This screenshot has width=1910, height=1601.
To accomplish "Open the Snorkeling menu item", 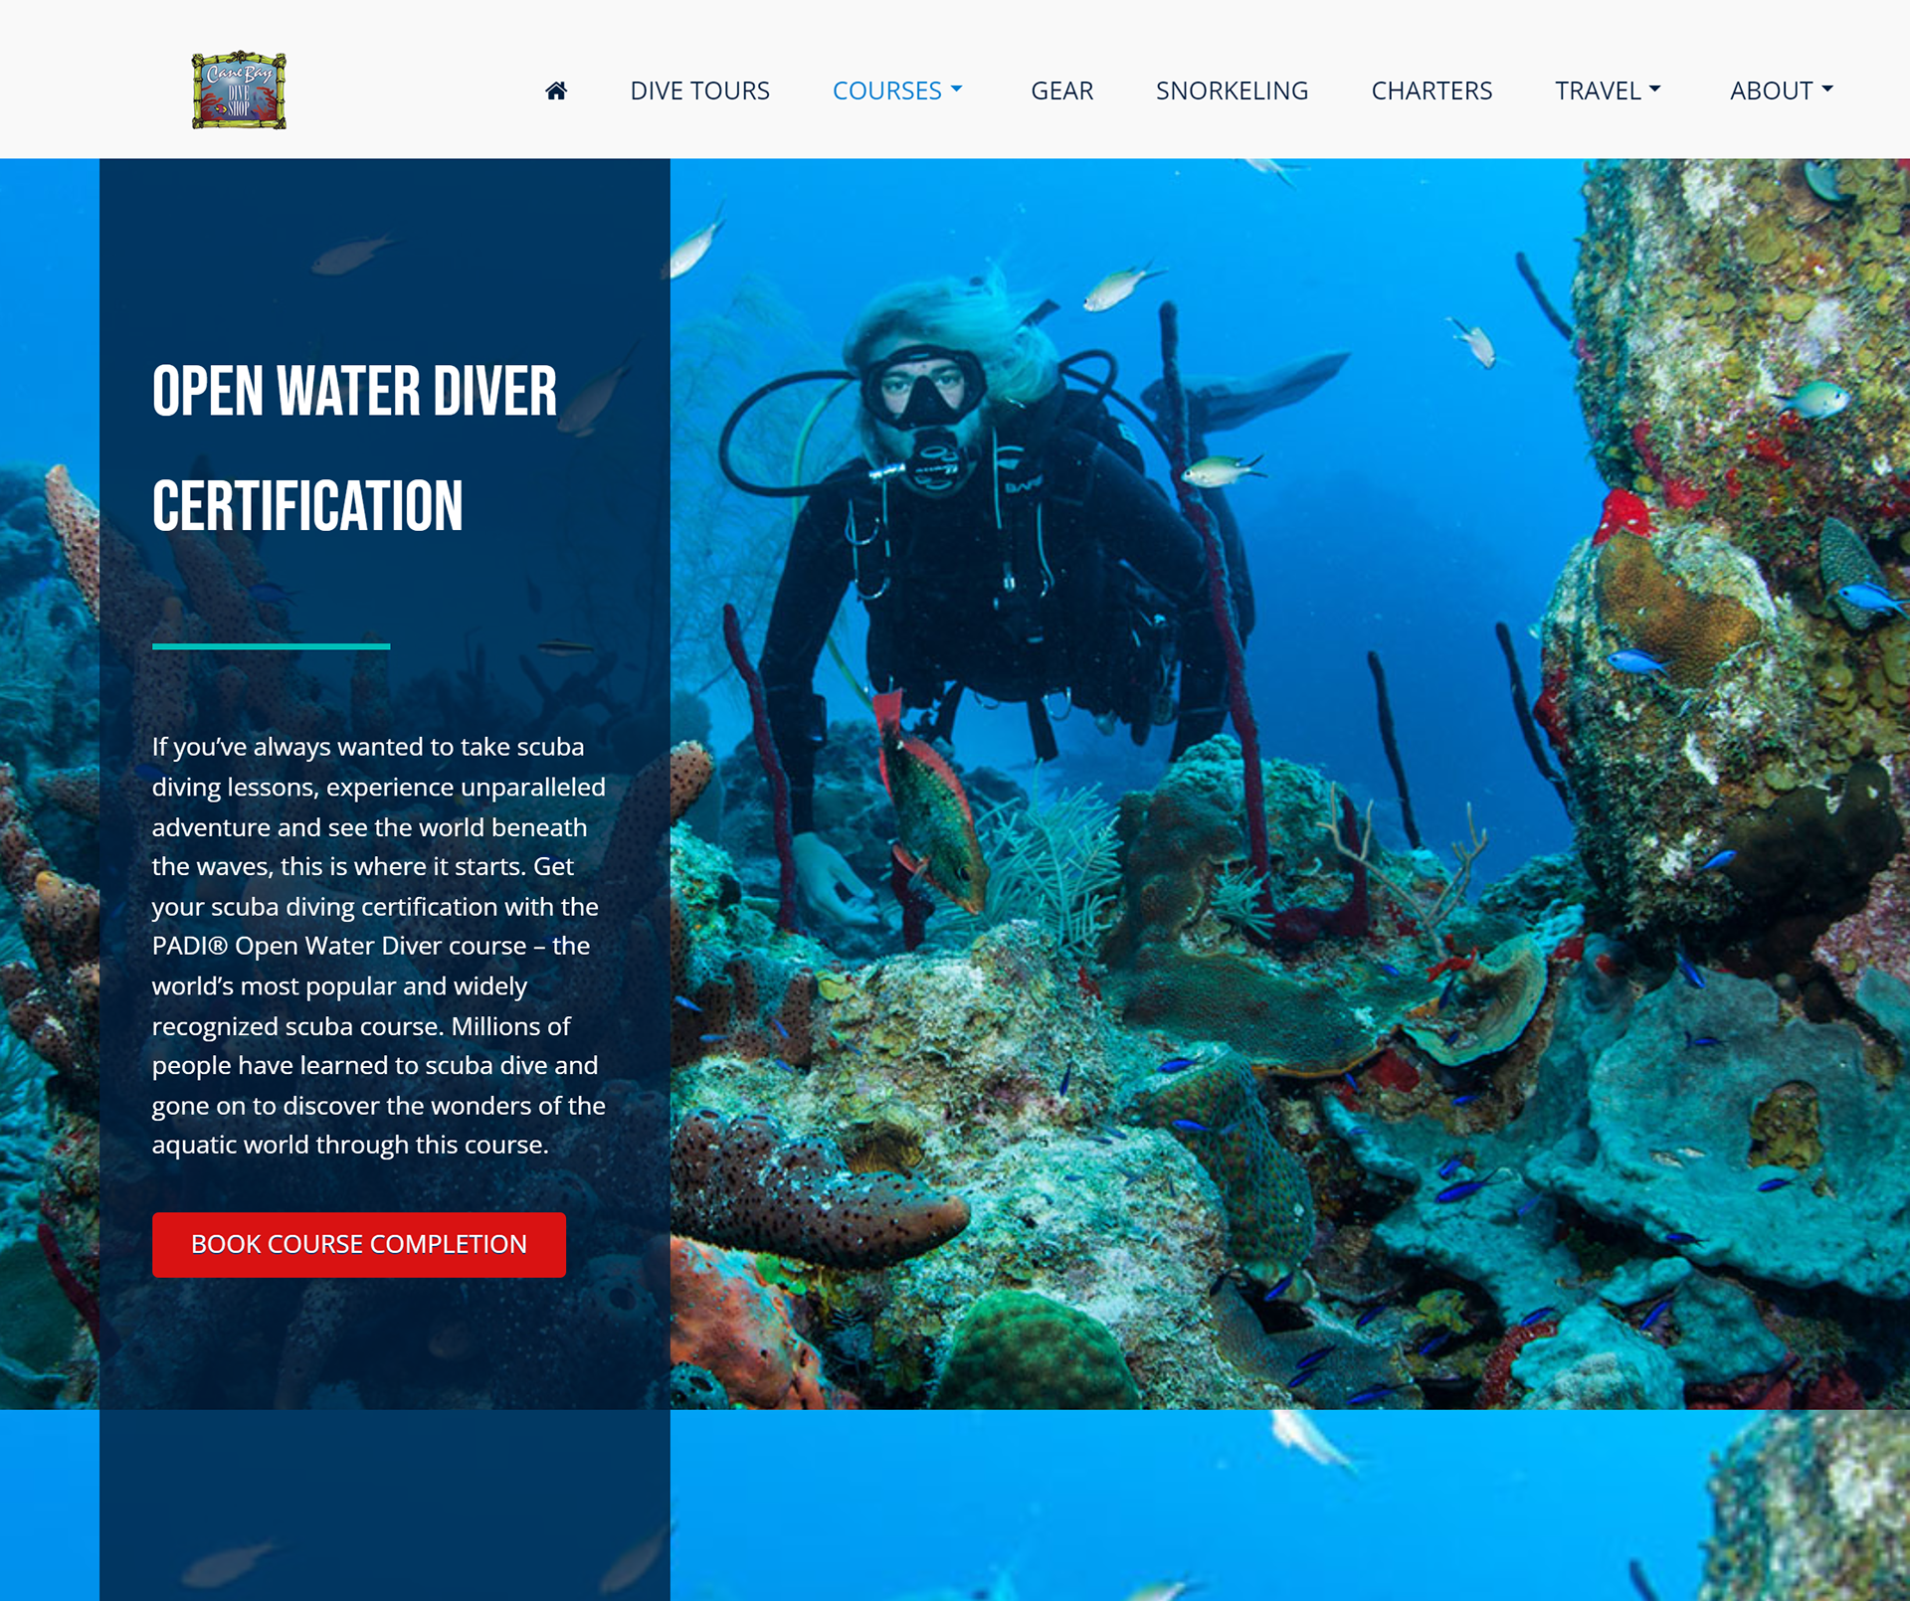I will pos(1232,90).
